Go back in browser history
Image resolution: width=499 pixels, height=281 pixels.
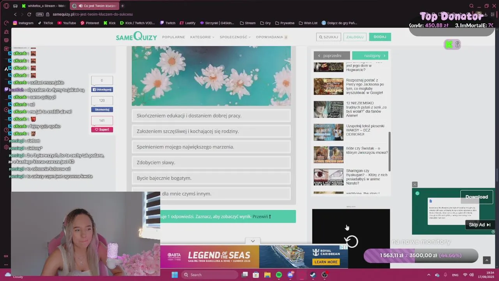[15, 14]
